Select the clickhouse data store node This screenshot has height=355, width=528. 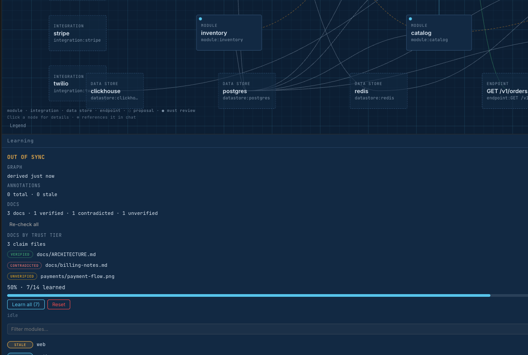coord(115,91)
